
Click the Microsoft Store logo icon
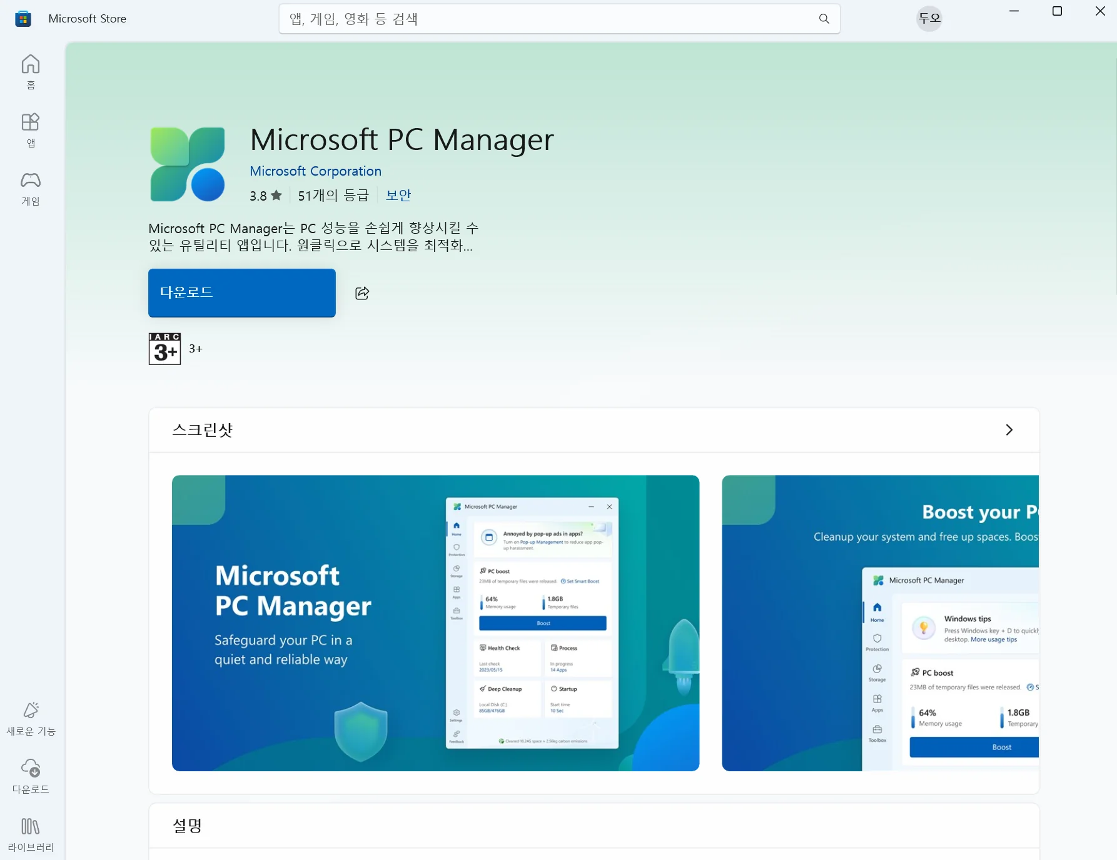(23, 19)
